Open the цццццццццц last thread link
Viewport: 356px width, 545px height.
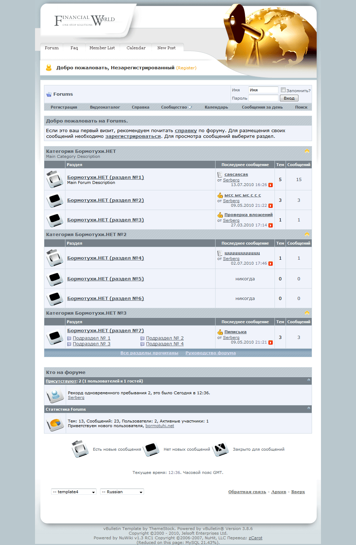coord(242,253)
